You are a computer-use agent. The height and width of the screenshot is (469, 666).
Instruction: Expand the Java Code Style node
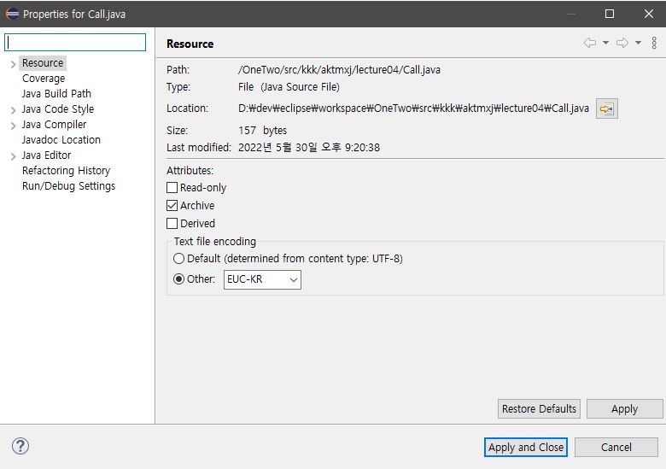pos(13,110)
